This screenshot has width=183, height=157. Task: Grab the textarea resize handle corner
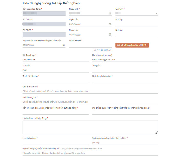pos(156,133)
